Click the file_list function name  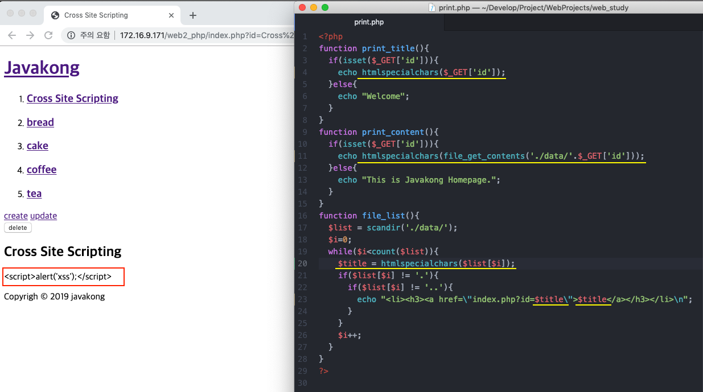click(384, 216)
